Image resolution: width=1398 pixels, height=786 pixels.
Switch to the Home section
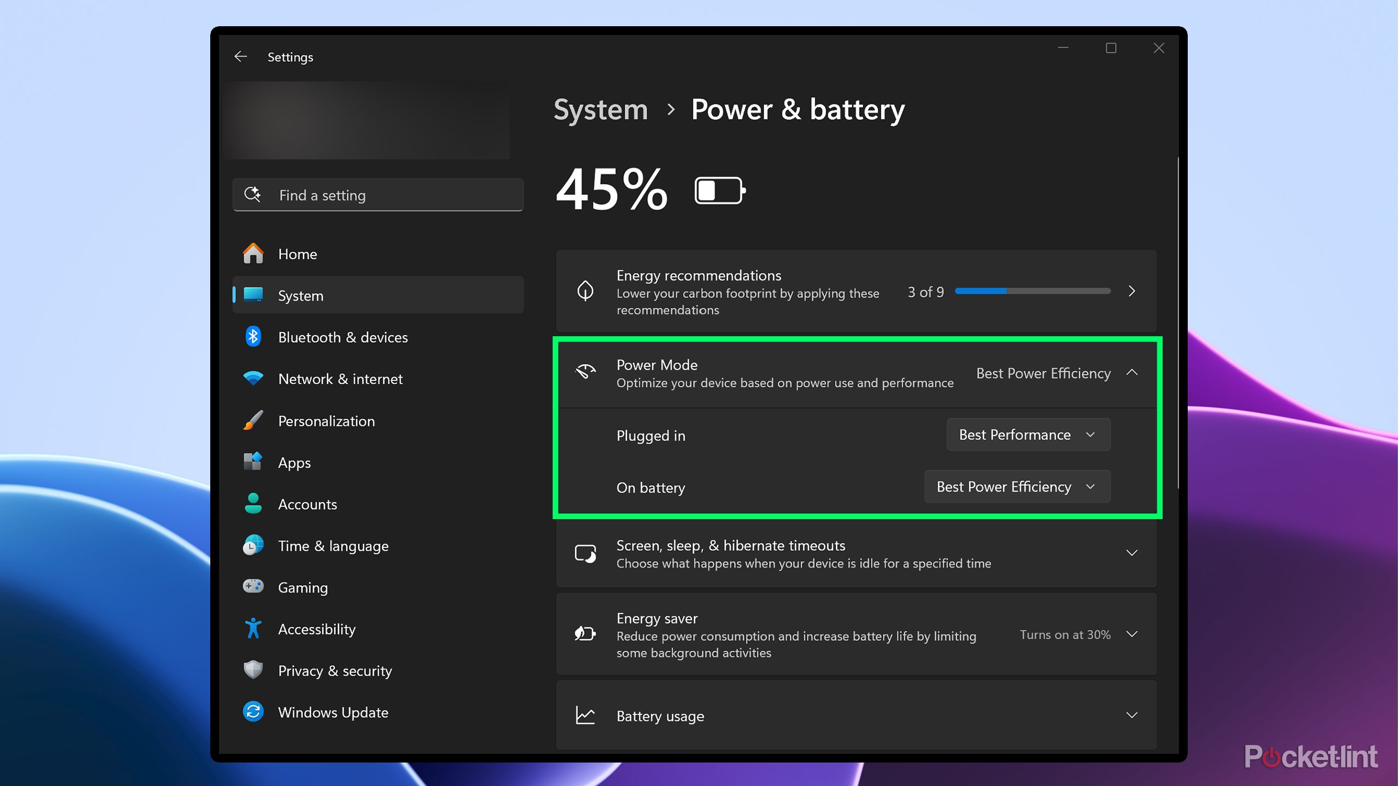click(297, 254)
